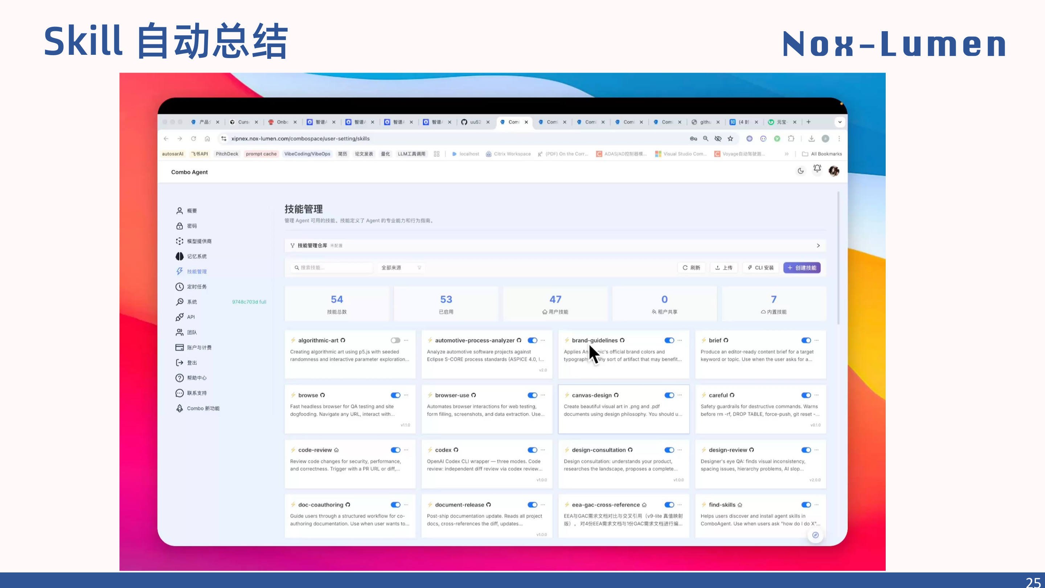Open Combo 新功能 in the sidebar
Viewport: 1045px width, 588px height.
(x=197, y=408)
